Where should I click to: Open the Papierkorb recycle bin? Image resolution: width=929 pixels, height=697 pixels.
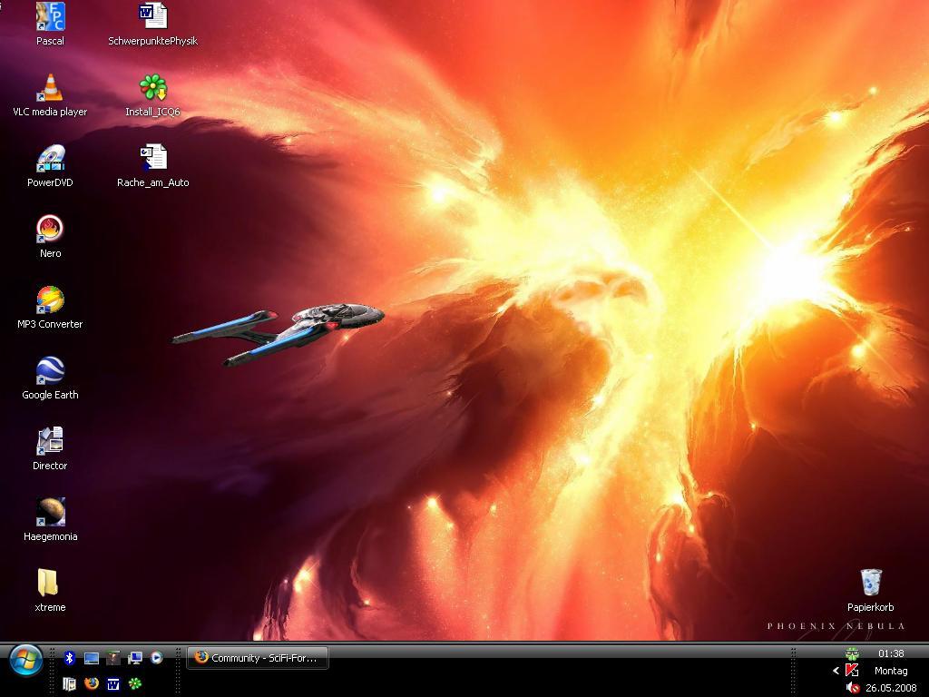coord(870,584)
